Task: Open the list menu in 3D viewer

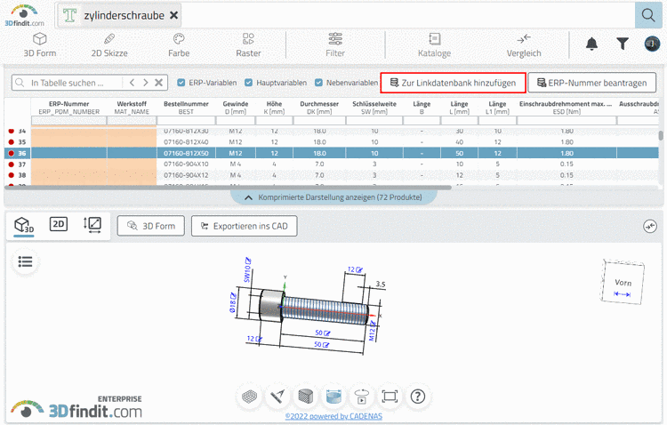Action: tap(25, 261)
